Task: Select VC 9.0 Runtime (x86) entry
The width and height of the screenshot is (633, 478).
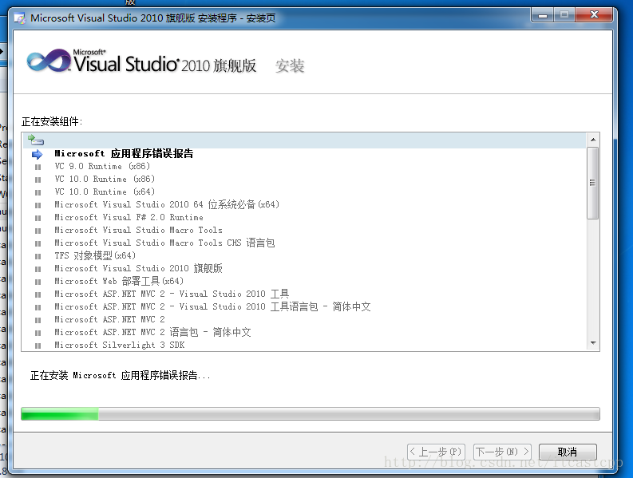Action: point(102,166)
